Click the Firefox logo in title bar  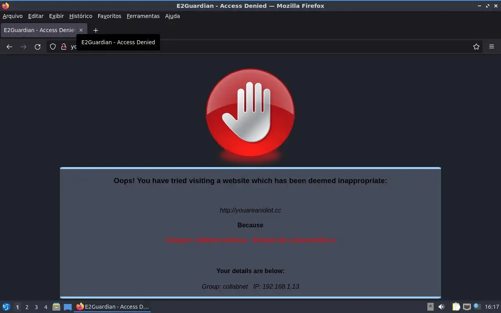coord(5,5)
